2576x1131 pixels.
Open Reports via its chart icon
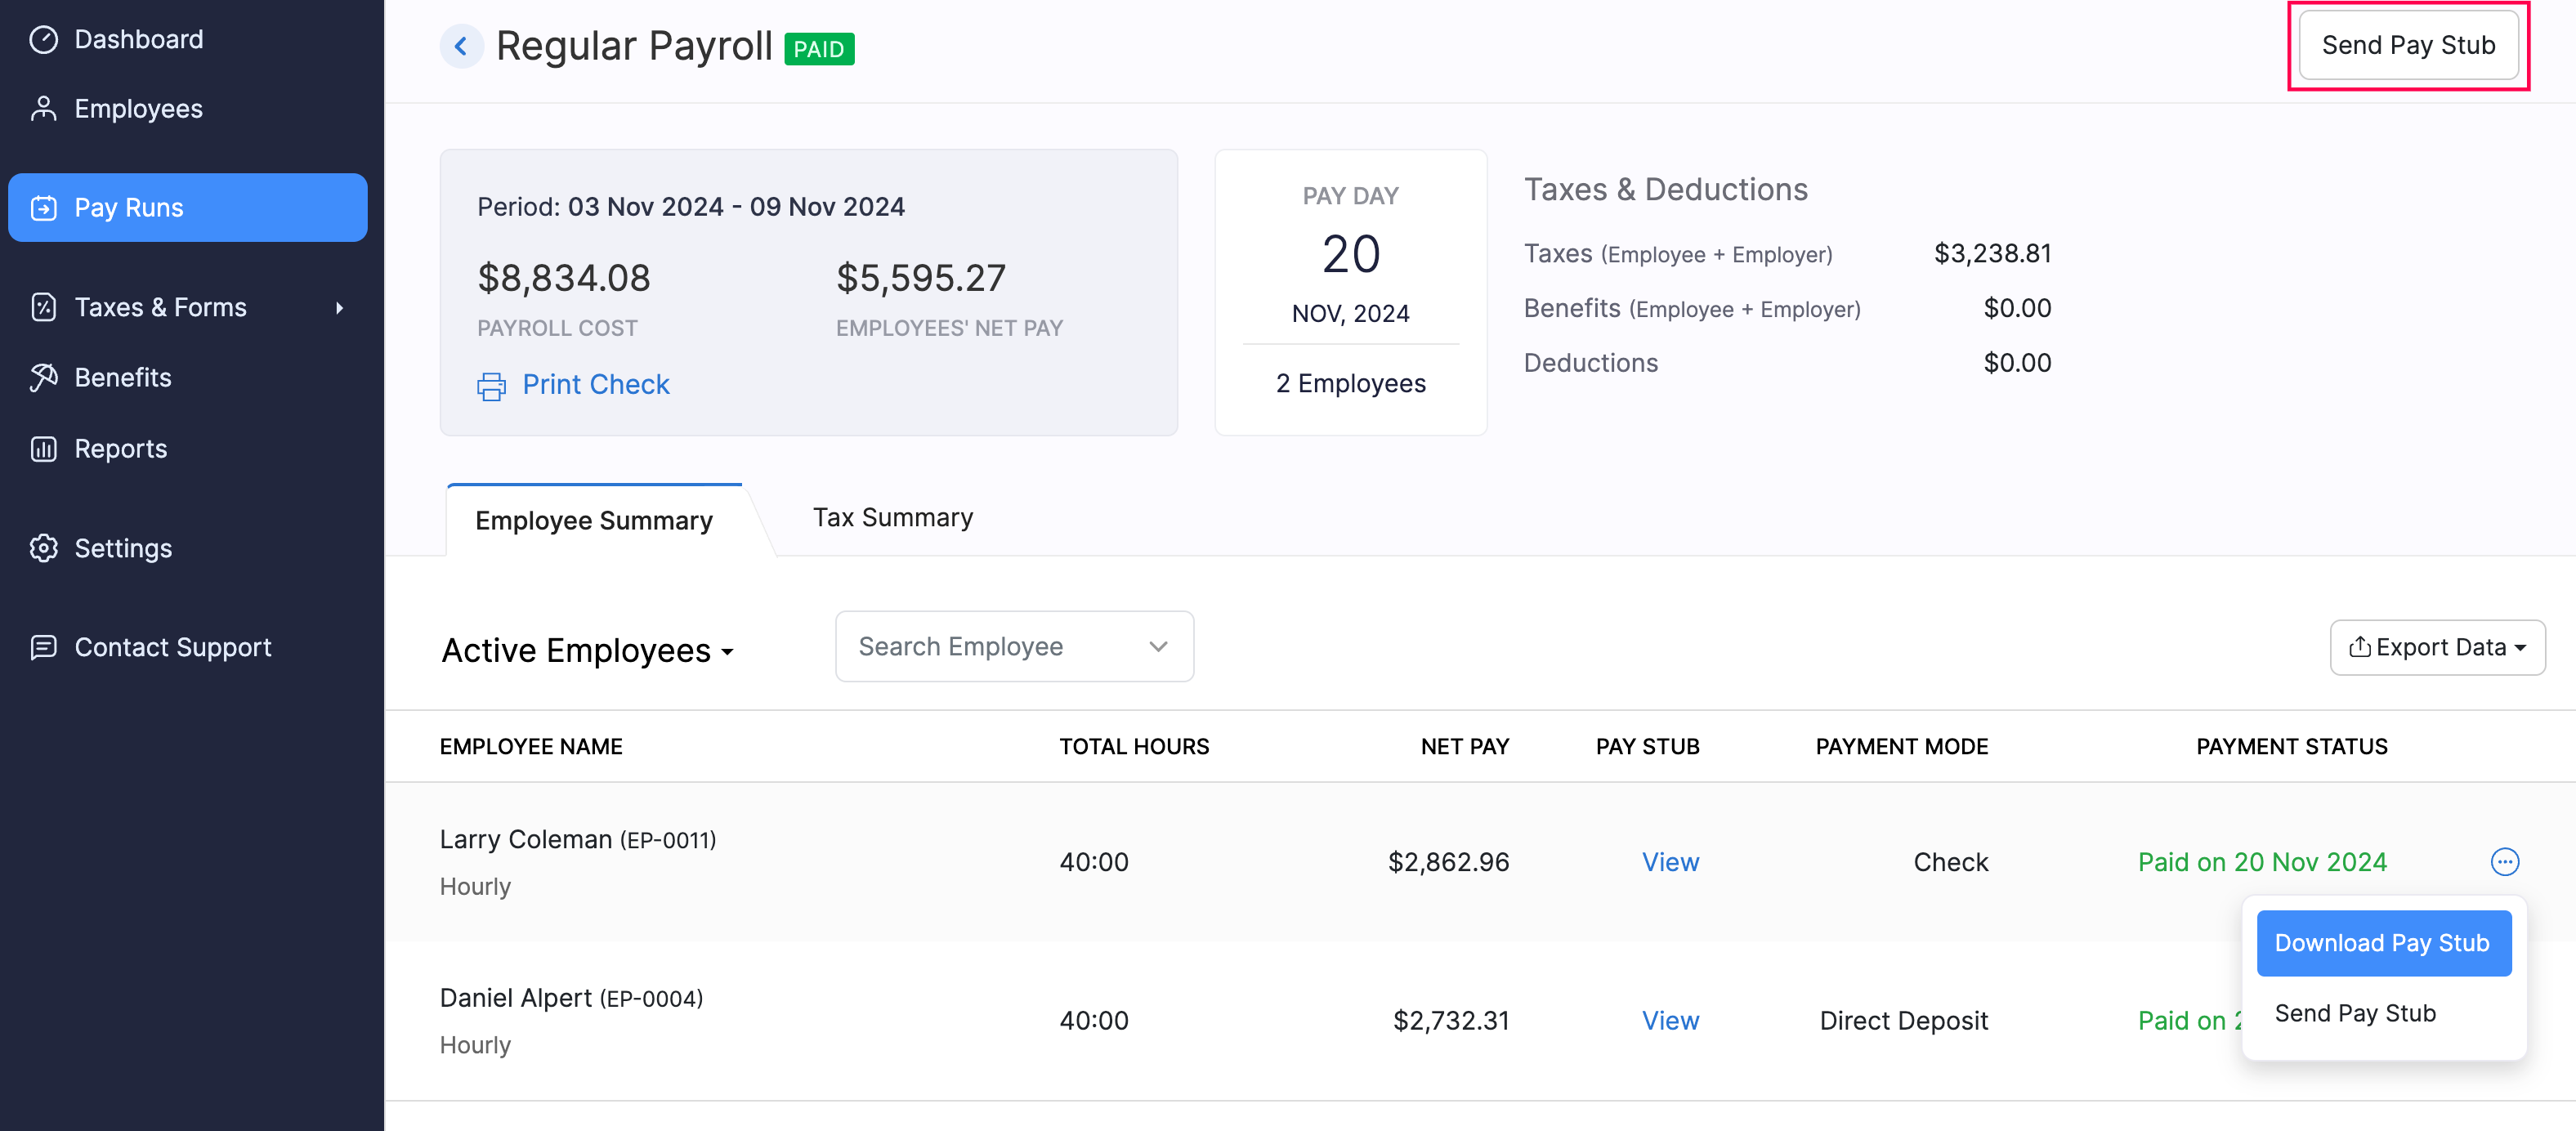44,448
